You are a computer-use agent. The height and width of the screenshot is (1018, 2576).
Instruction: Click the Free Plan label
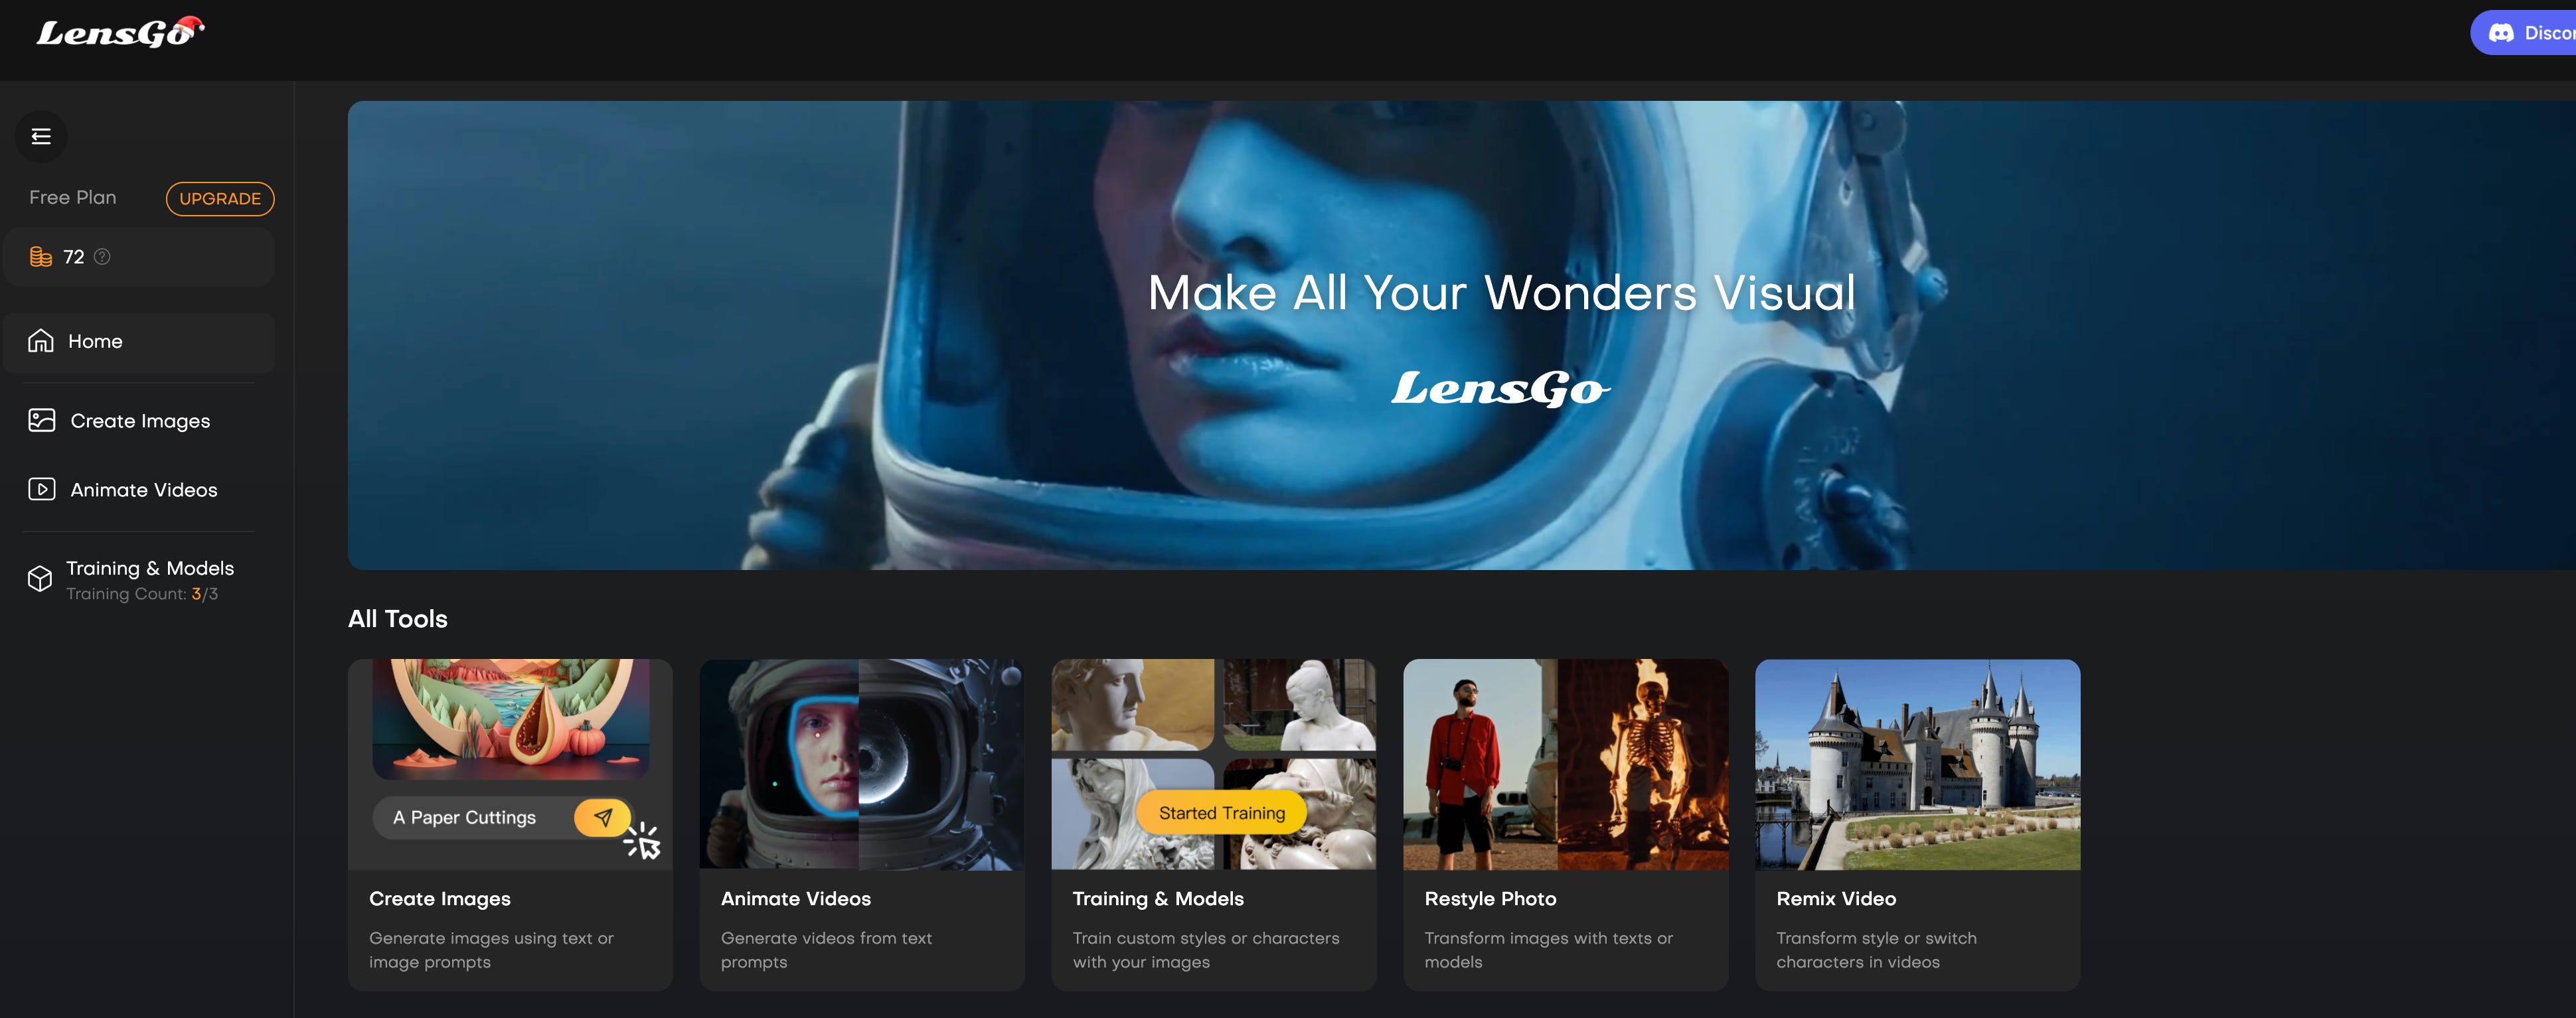[x=73, y=198]
